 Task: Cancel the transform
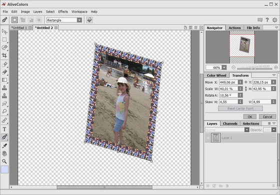(x=267, y=117)
